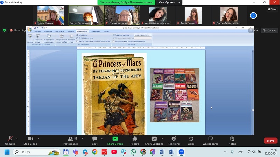
Task: Start slide show from current slide
Action: tap(38, 38)
